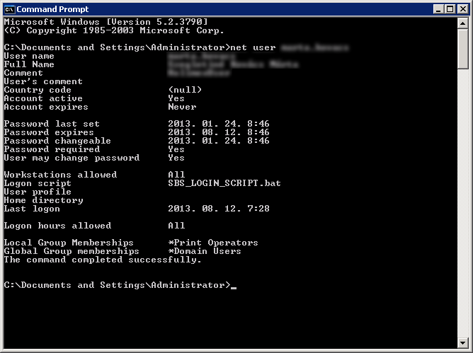Click the empty scrollbar track below the thumb
Viewport: 473px width, 353px height.
[463, 212]
